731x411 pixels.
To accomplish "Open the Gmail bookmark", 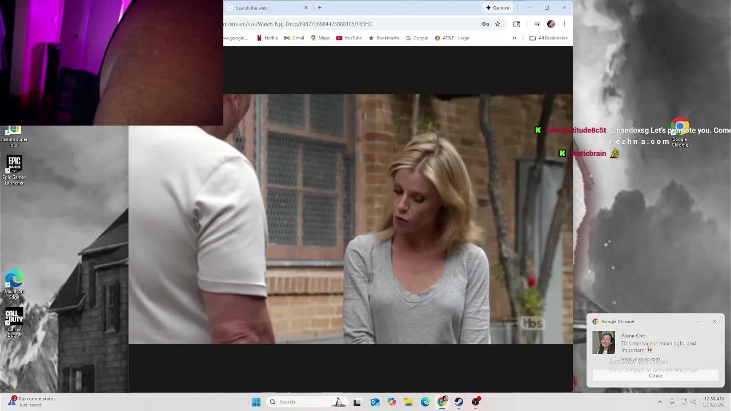I will 294,38.
